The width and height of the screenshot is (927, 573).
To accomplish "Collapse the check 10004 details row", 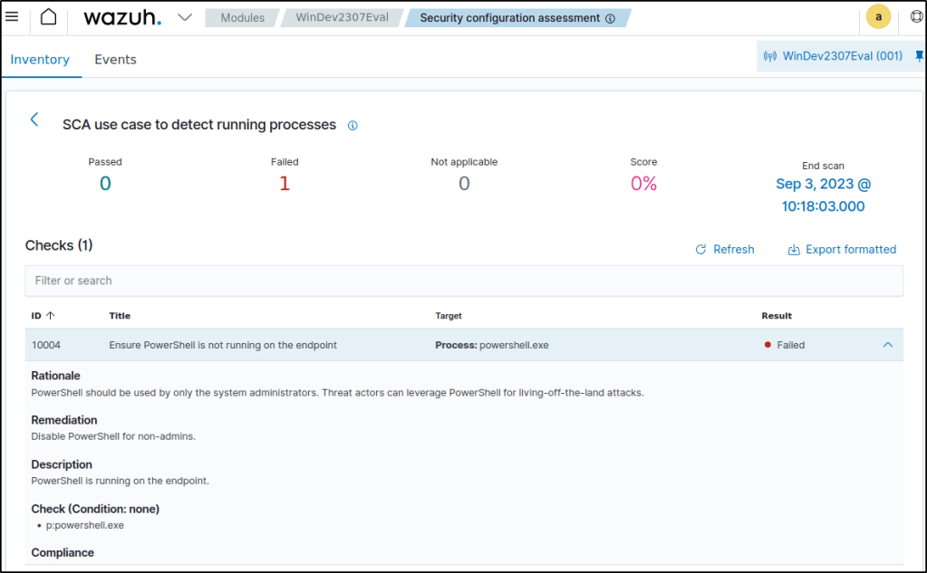I will (887, 345).
